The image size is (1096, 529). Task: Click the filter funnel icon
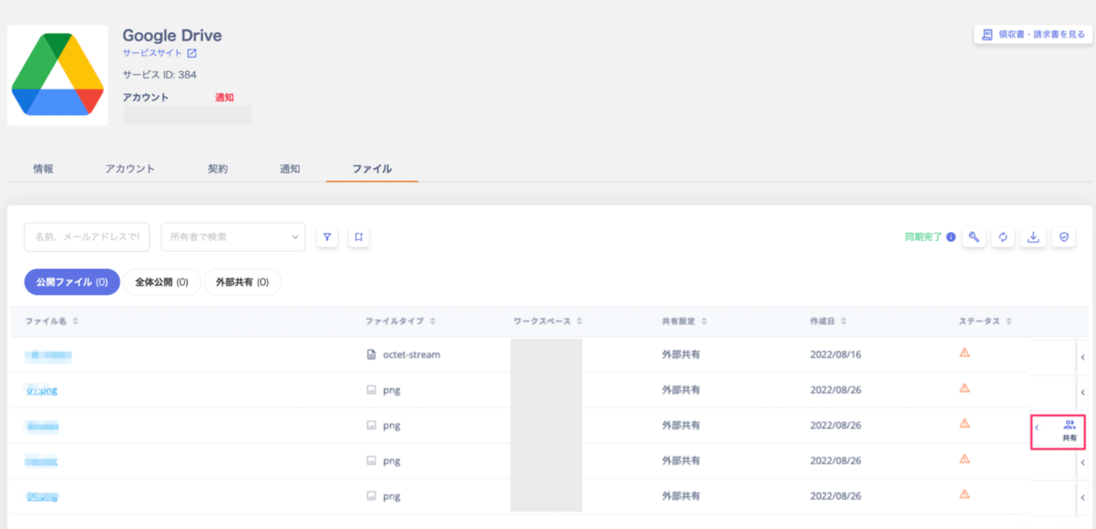(x=327, y=237)
